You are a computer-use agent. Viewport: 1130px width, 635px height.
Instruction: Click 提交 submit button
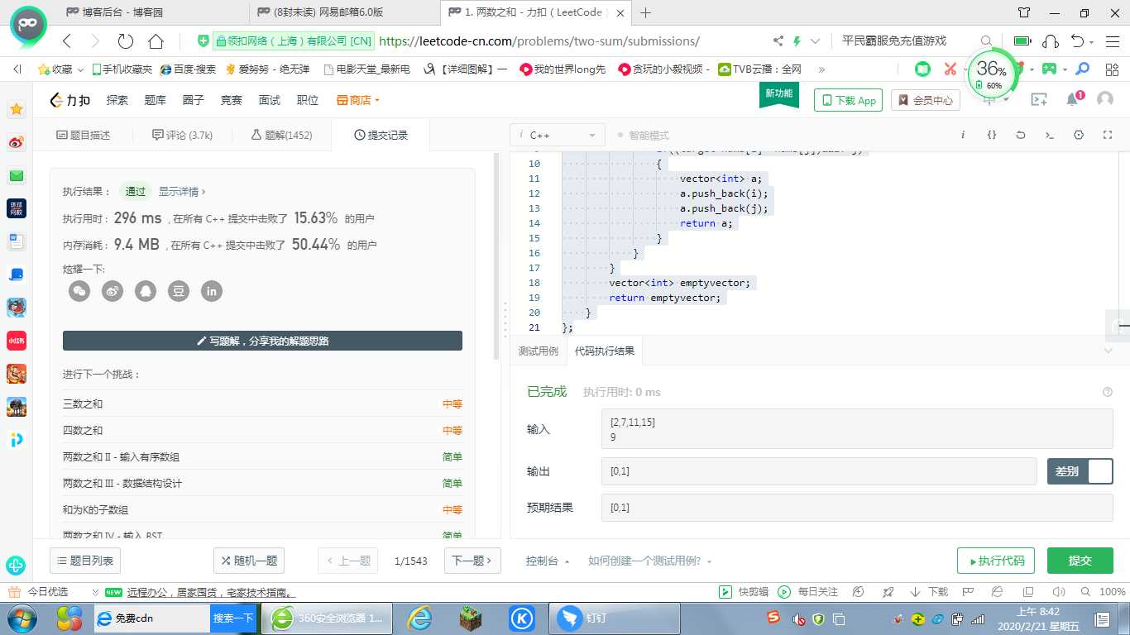(1080, 561)
